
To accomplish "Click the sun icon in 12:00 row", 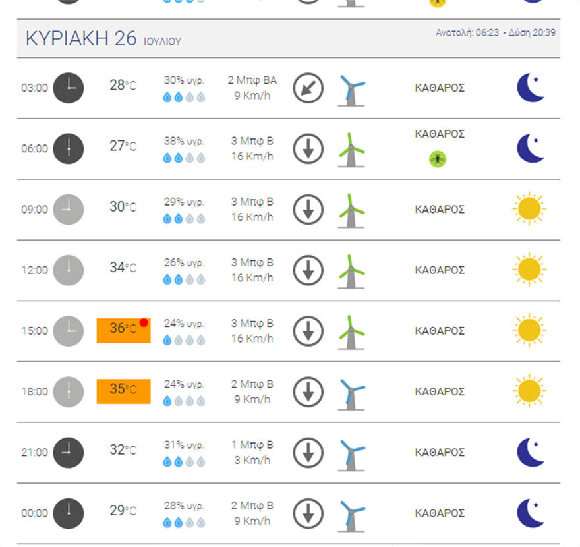I will (x=529, y=270).
